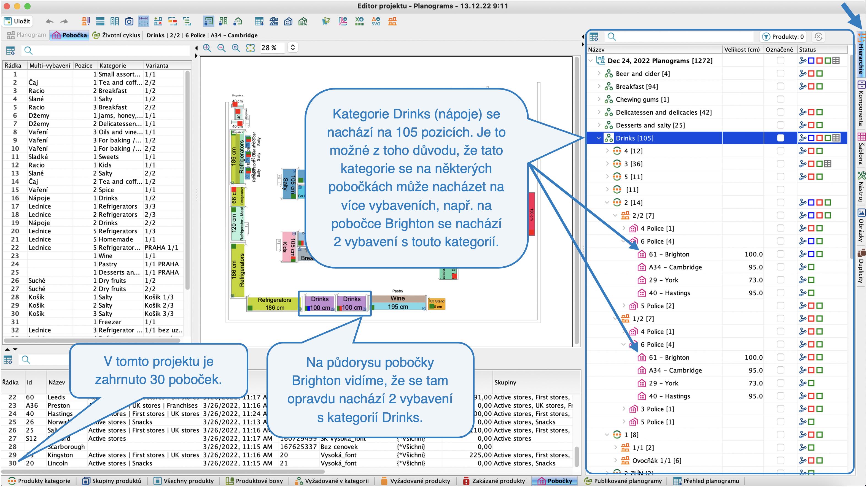Viewport: 867px width, 487px height.
Task: Open table settings in the hierarchy panel
Action: [x=594, y=37]
